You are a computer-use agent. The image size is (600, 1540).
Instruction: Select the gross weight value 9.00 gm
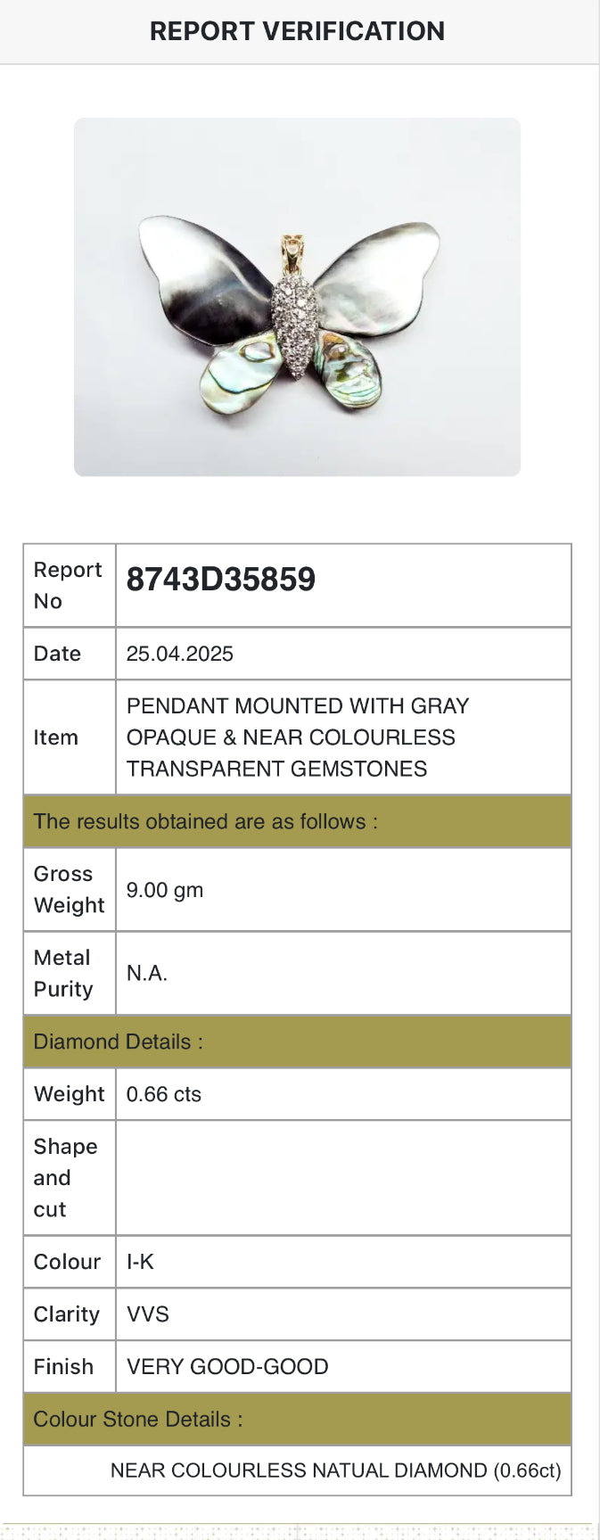click(165, 890)
